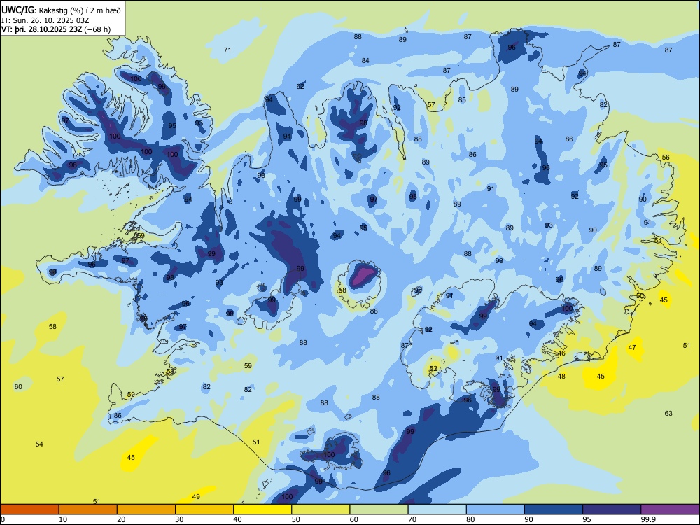Viewport: 700px width, 525px height.
Task: Click the 'VT: þri. 28.10.2025 23Z (+68 h)' line
Action: point(56,29)
